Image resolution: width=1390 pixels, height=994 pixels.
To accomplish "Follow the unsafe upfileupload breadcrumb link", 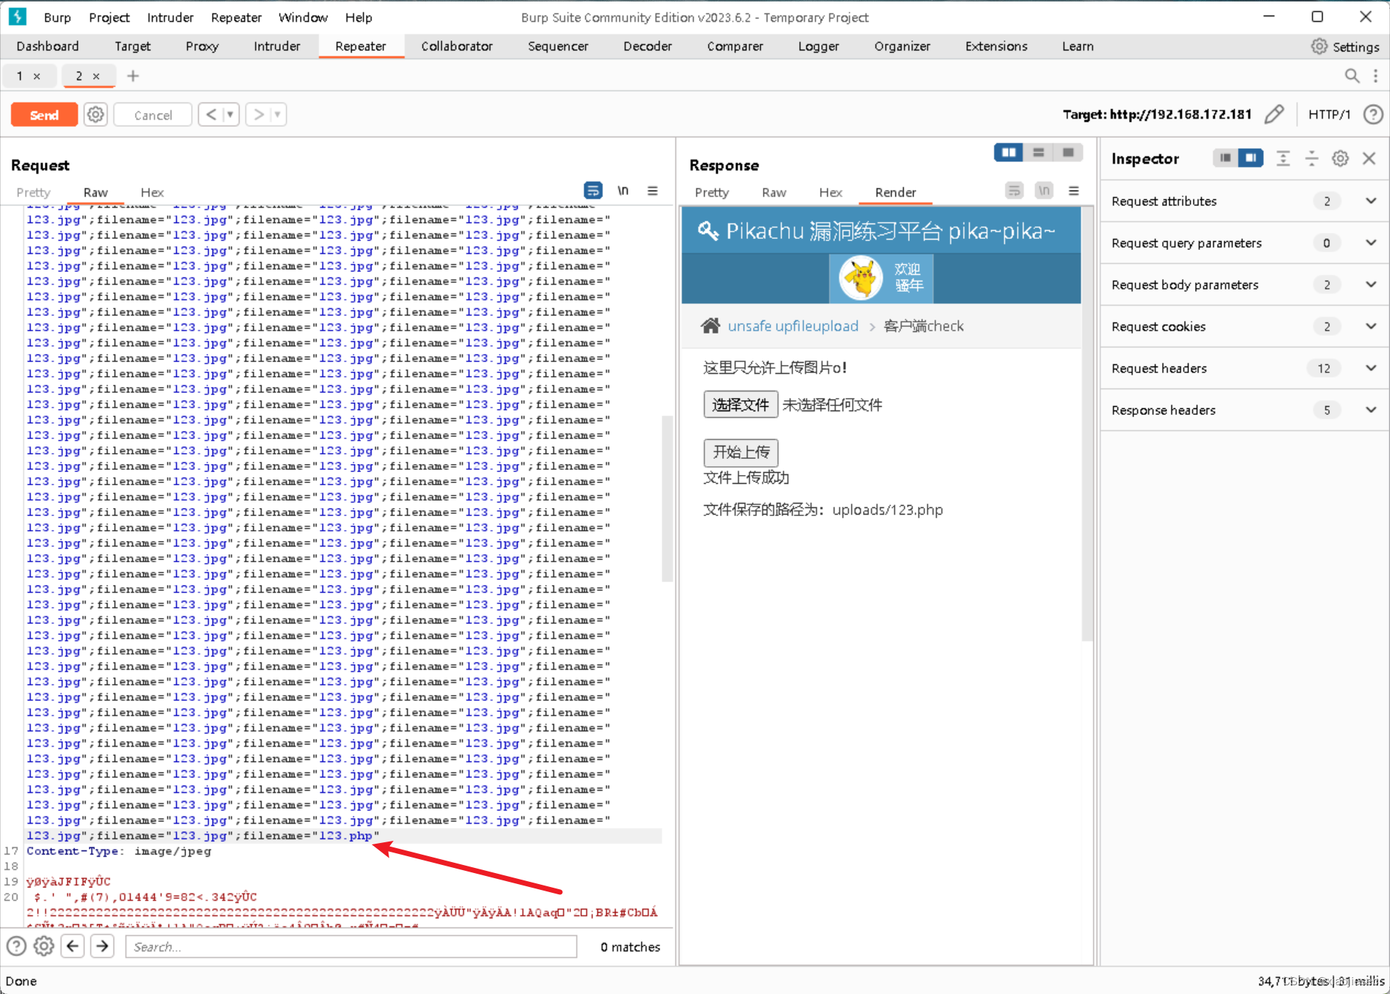I will tap(793, 326).
